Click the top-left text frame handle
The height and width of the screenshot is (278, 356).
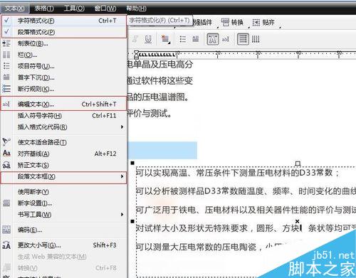(x=132, y=163)
